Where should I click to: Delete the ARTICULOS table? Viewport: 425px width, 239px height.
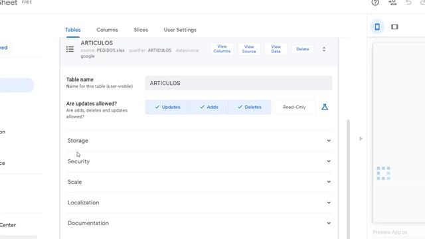(x=303, y=49)
